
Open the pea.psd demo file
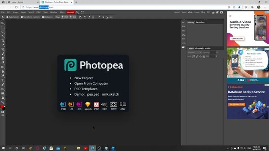click(93, 94)
